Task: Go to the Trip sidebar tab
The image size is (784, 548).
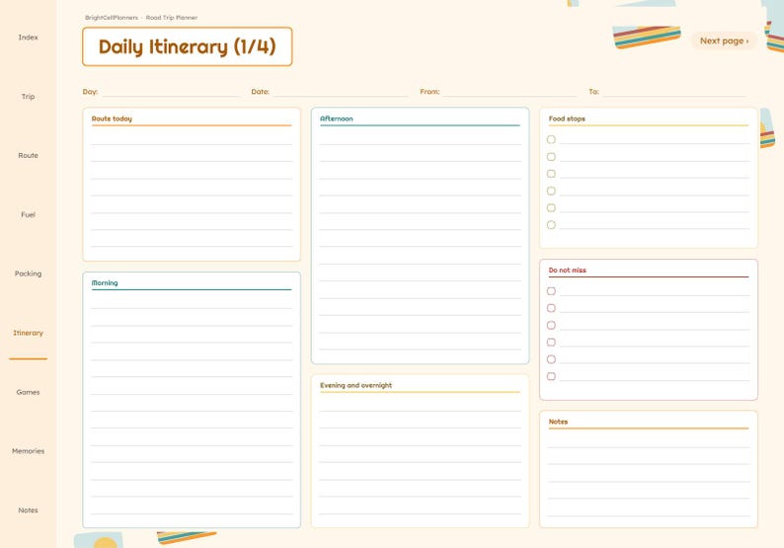Action: point(28,97)
